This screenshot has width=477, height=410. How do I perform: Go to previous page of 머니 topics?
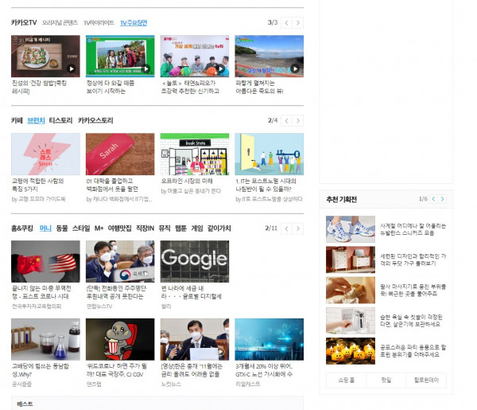(x=286, y=228)
